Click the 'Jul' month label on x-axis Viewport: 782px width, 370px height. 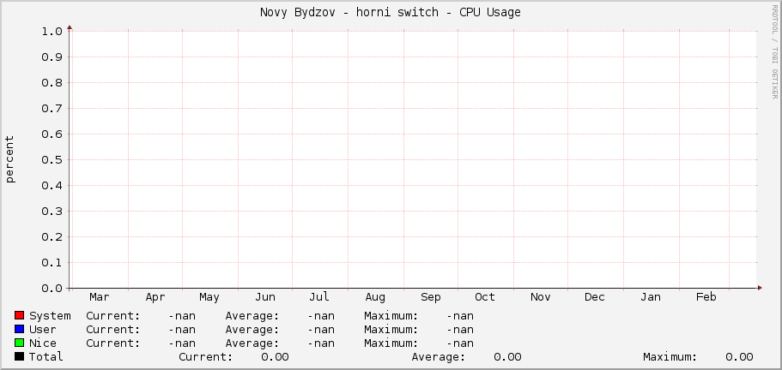(x=319, y=297)
